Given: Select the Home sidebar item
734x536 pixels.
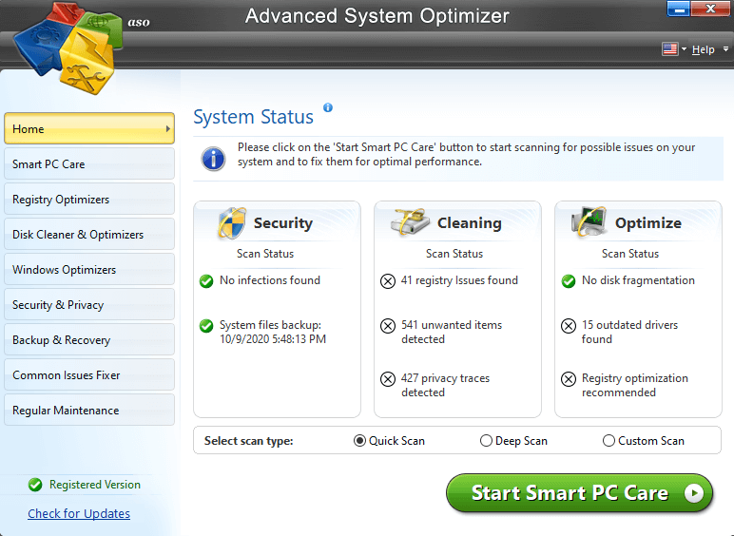Looking at the screenshot, I should [89, 128].
